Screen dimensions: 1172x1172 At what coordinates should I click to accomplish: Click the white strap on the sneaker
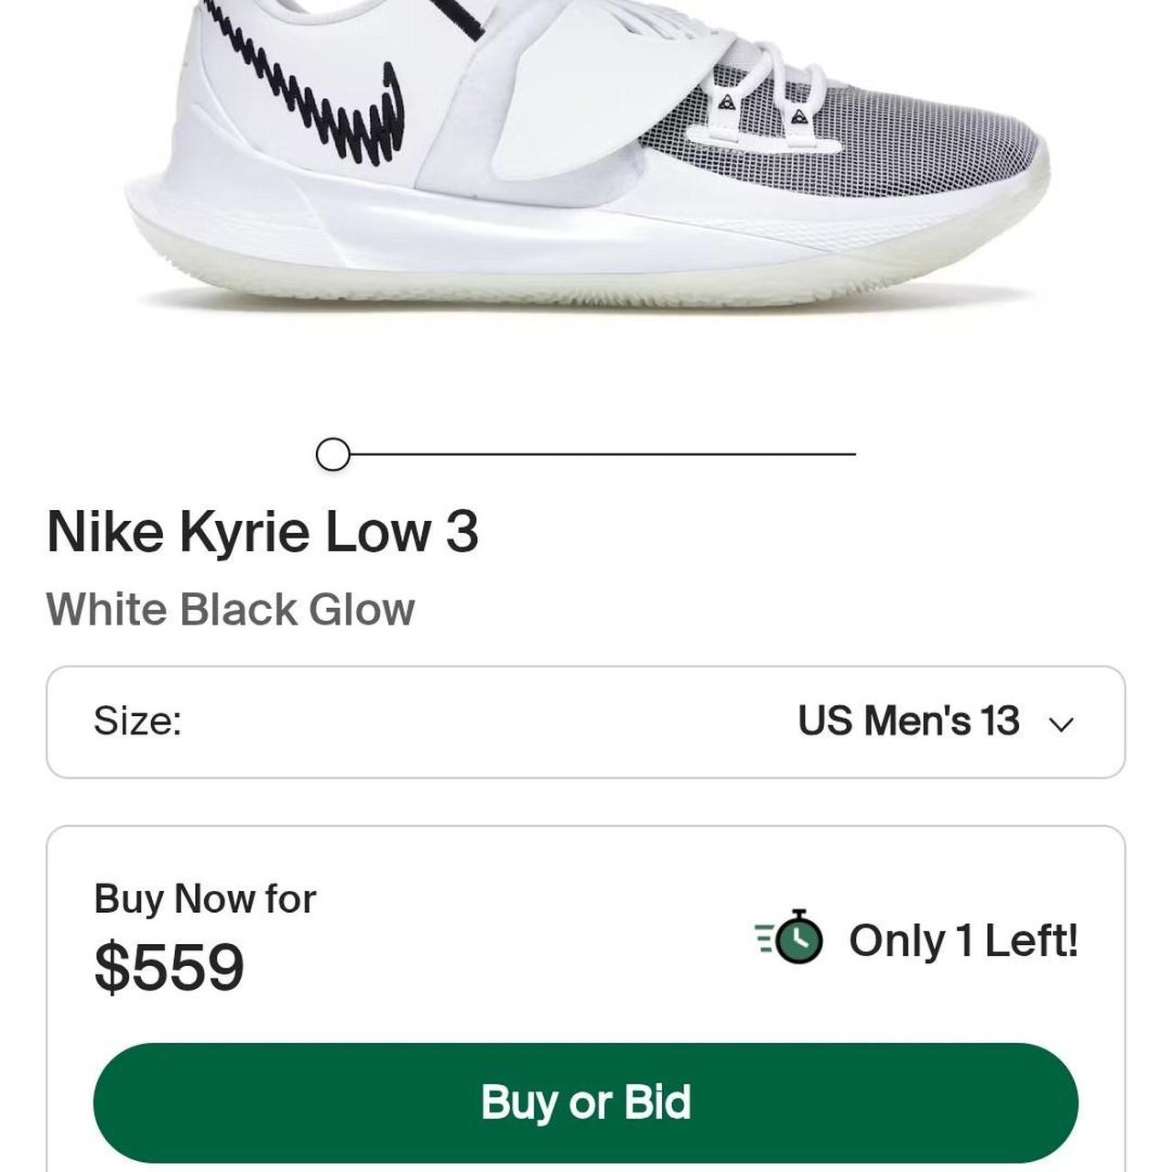click(586, 101)
